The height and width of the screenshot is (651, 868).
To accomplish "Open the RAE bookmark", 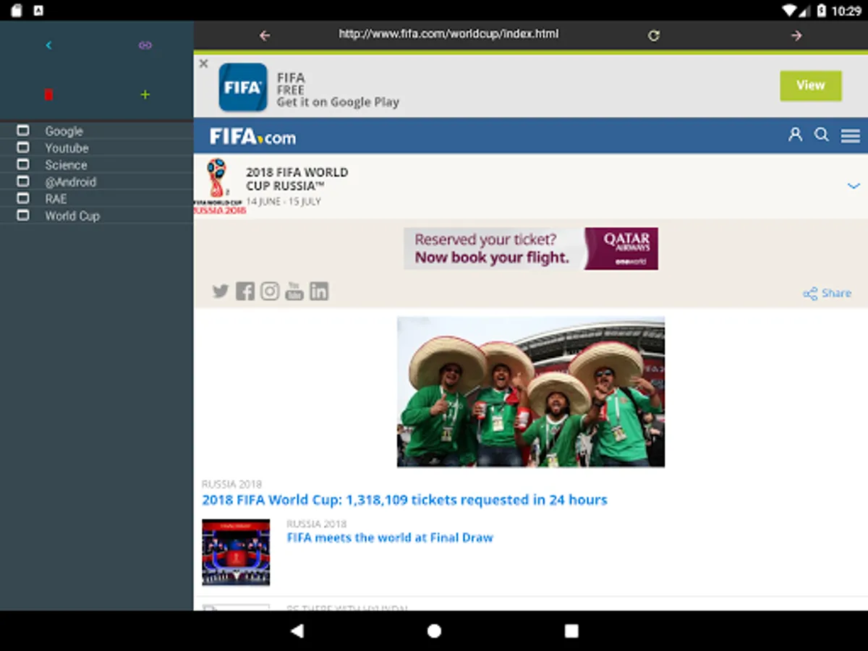I will click(x=56, y=198).
